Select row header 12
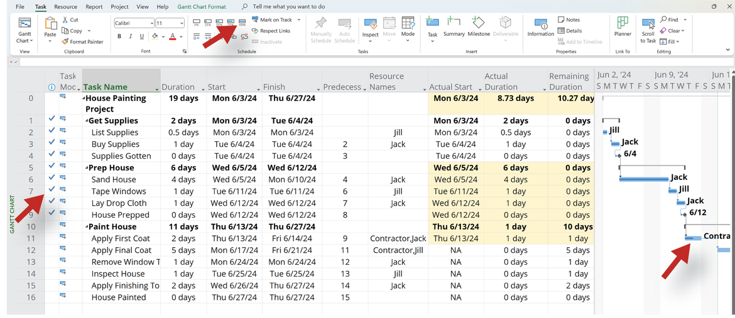This screenshot has width=735, height=318. pyautogui.click(x=31, y=250)
